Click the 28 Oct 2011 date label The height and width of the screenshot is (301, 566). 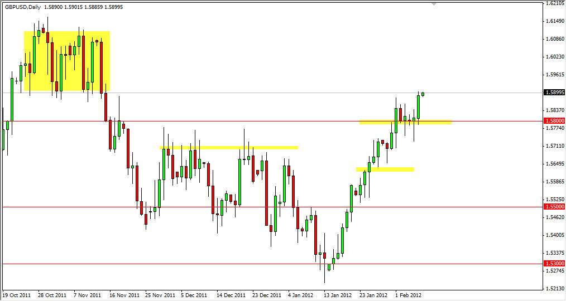coord(52,295)
